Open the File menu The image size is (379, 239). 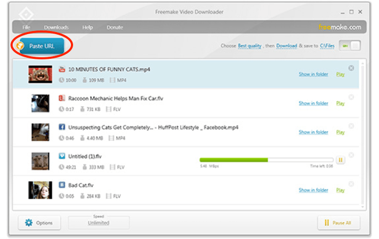pyautogui.click(x=26, y=27)
